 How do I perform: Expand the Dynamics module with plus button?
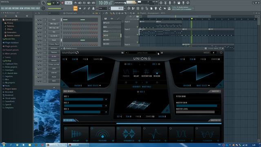click(139, 141)
